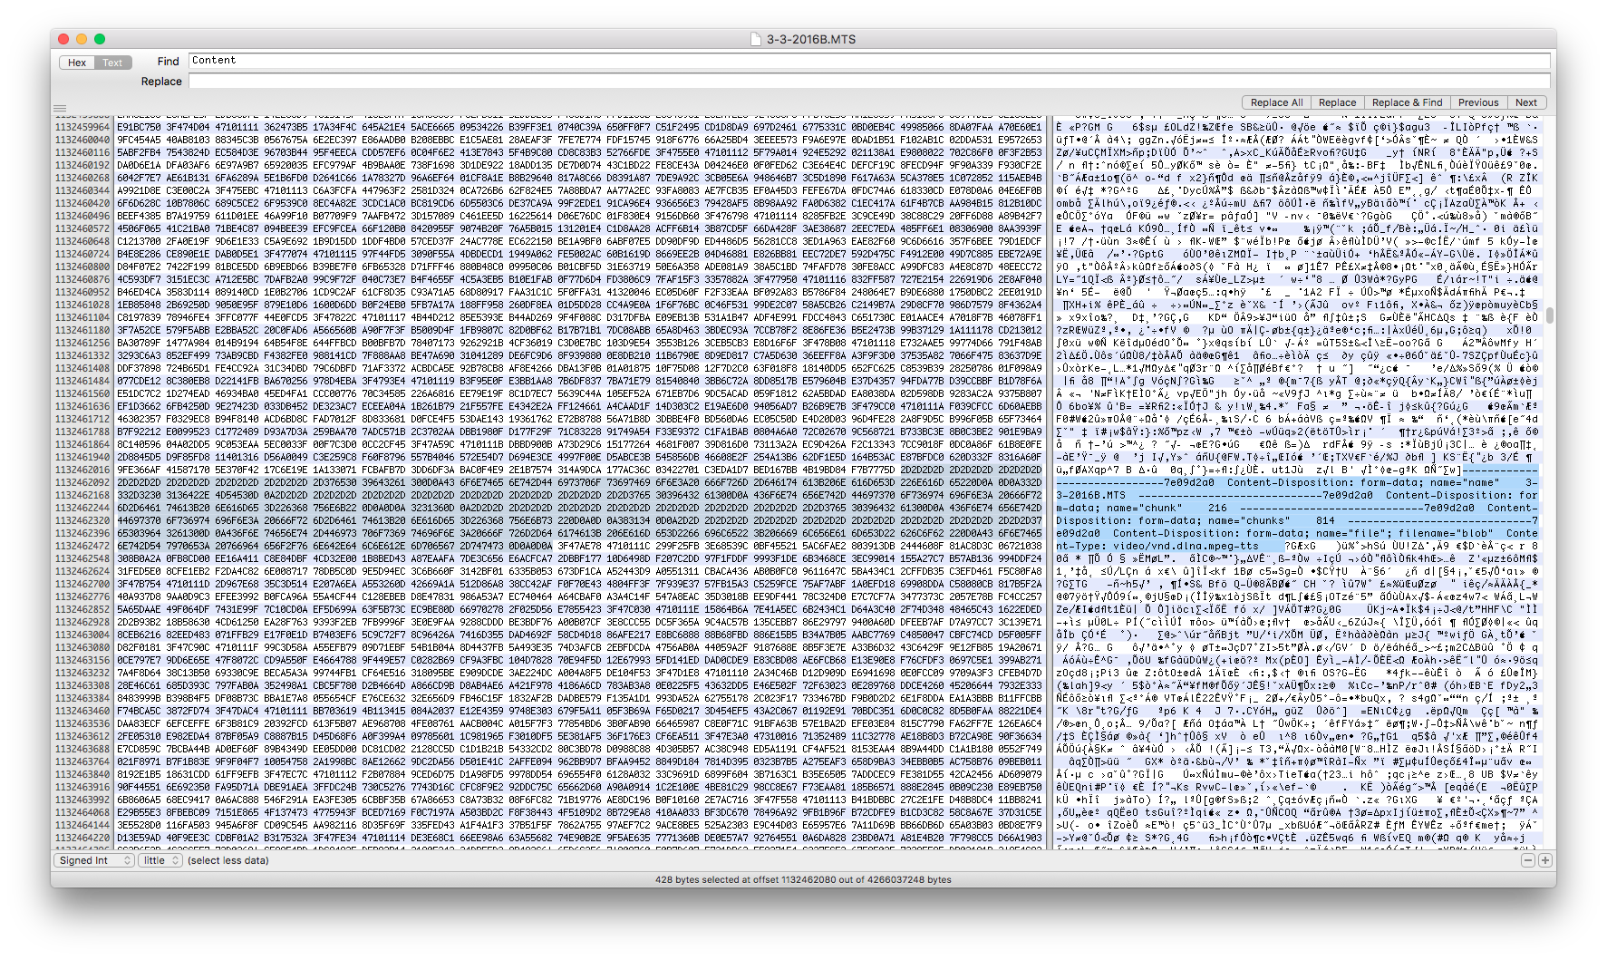Viewport: 1607px width, 960px height.
Task: Click hex value 40AB8103
Action: (x=188, y=140)
